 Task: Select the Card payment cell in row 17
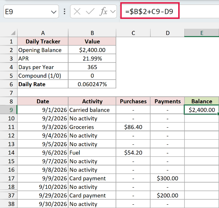coord(92,178)
